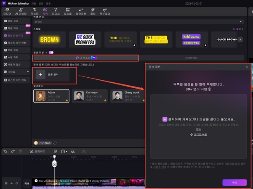Select 수동 자막 in the sidebar
Viewport: 253px width, 189px height.
pyautogui.click(x=16, y=57)
